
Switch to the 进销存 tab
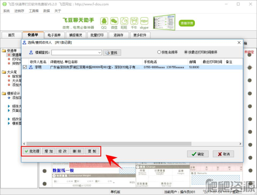point(118,35)
